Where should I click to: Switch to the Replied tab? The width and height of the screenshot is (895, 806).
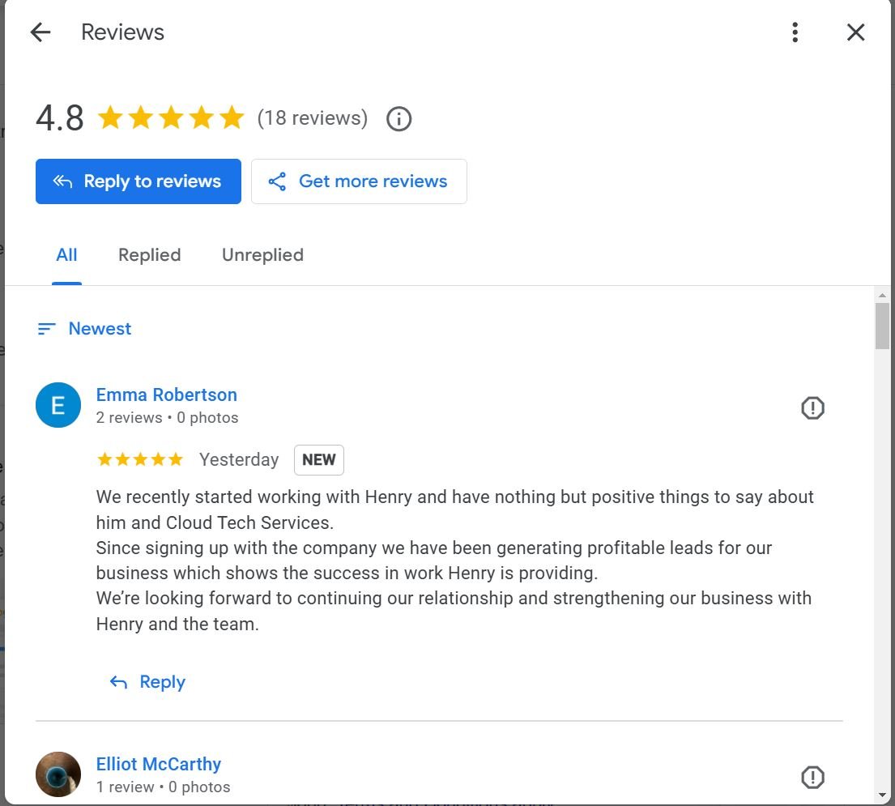[149, 255]
